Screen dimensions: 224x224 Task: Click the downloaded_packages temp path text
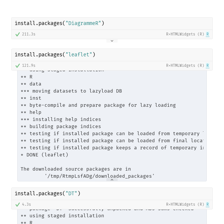tap(99, 176)
